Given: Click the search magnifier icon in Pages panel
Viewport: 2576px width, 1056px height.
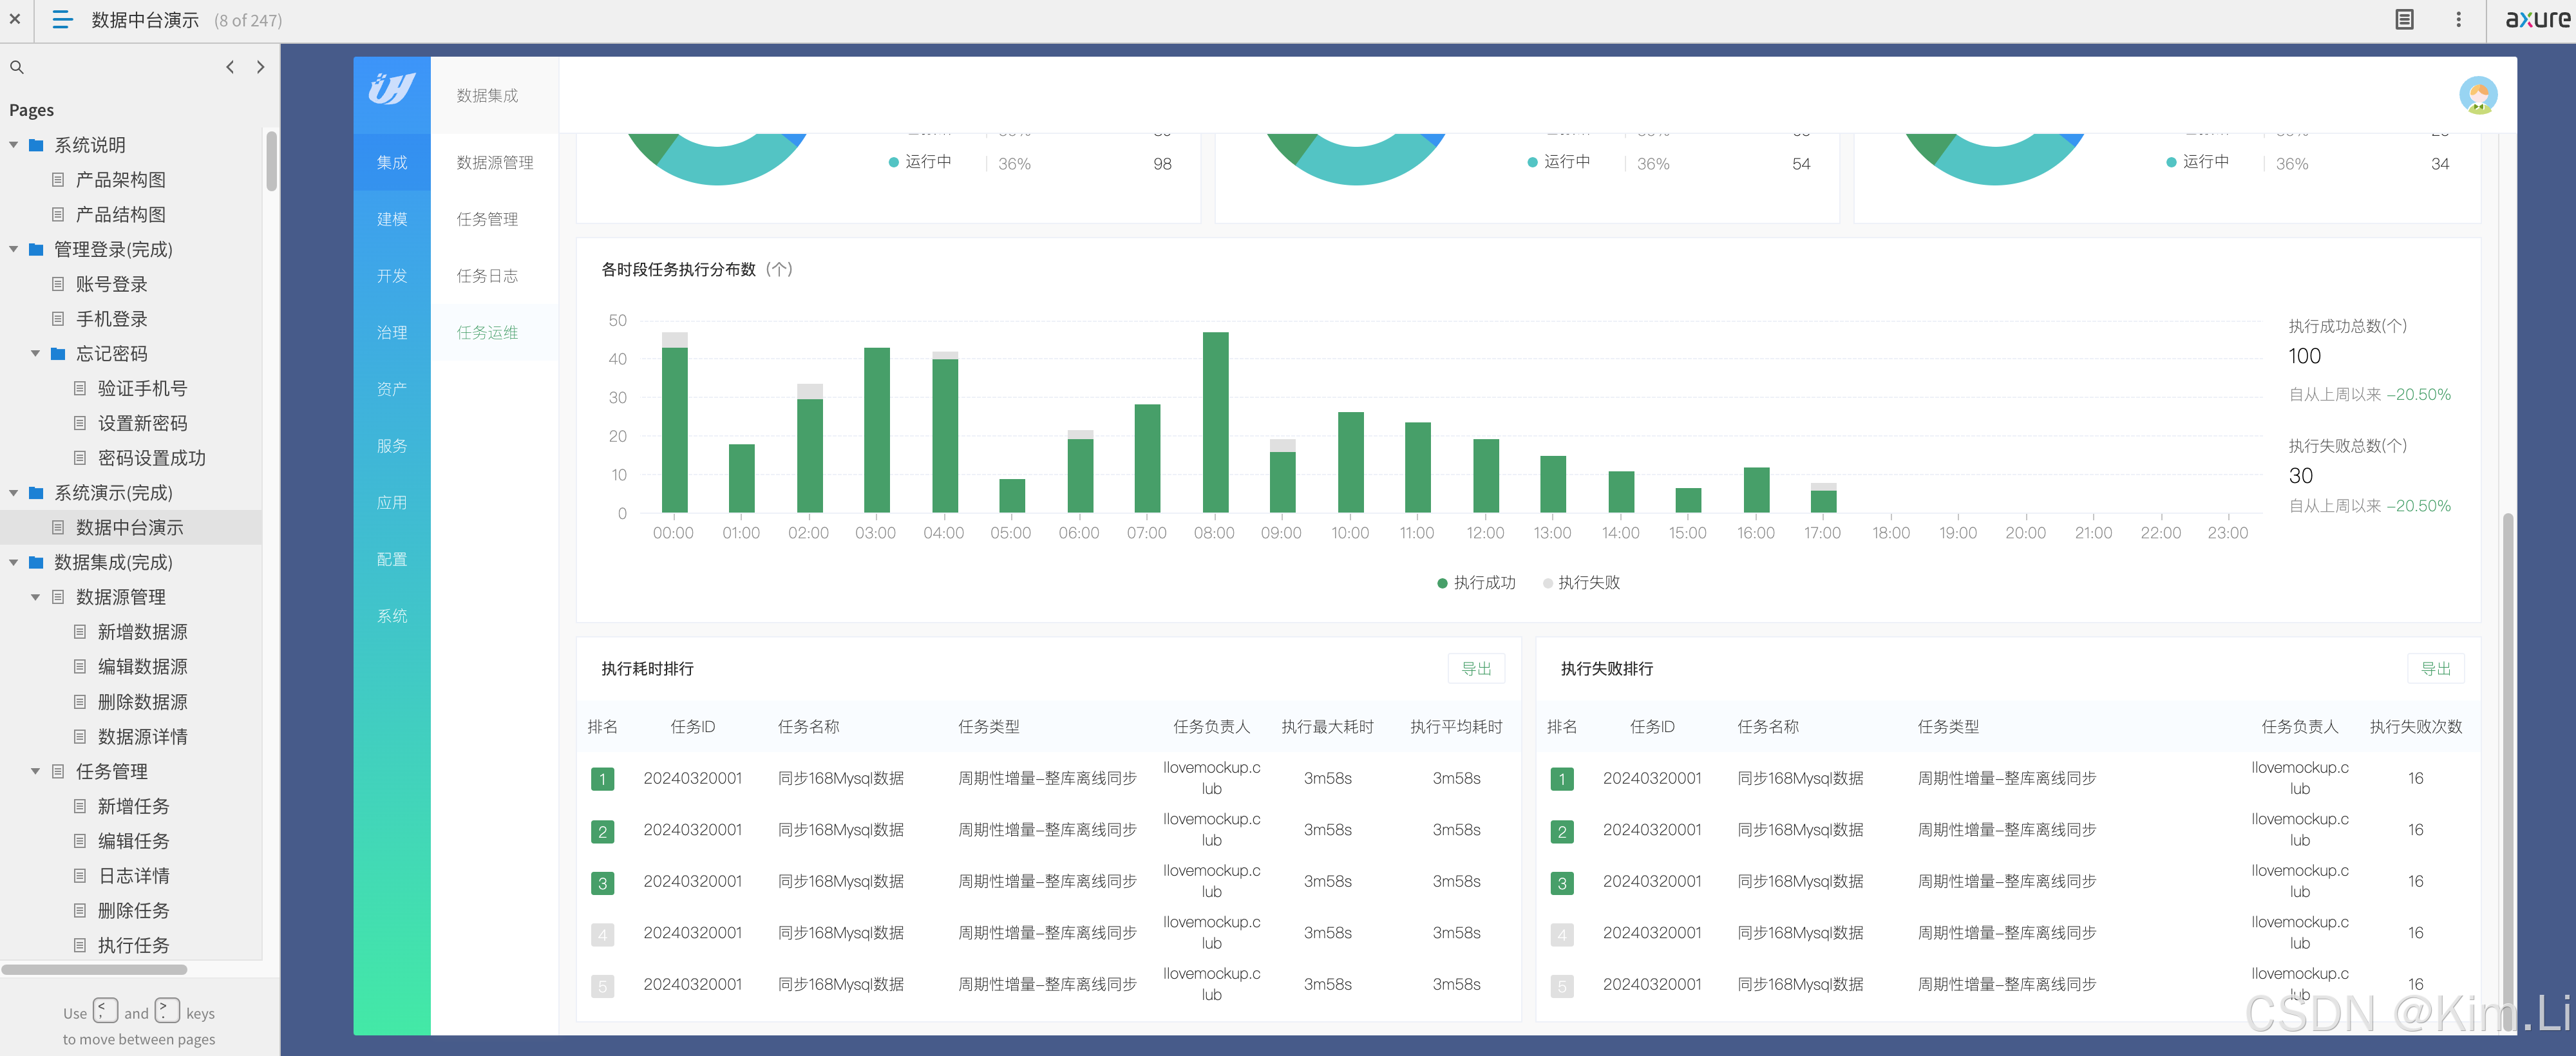Looking at the screenshot, I should [x=17, y=67].
